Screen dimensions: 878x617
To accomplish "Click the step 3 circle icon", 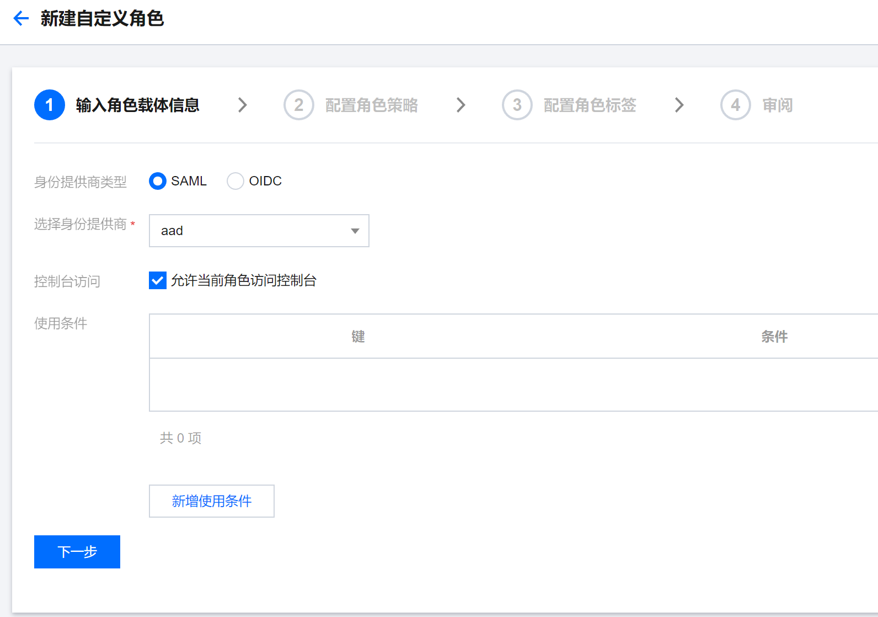I will click(517, 105).
